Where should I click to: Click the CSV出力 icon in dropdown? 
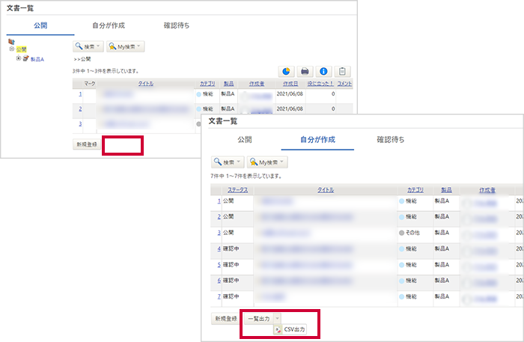278,329
